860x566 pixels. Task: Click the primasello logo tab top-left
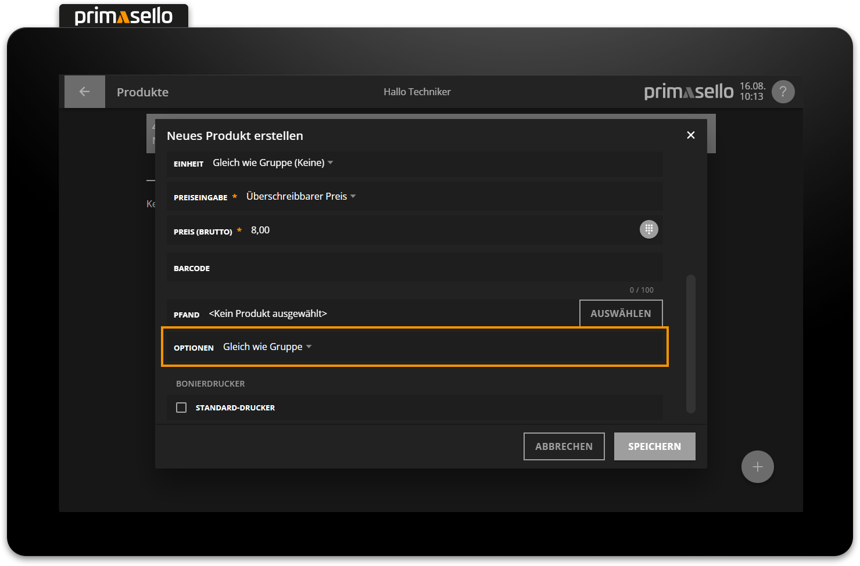(123, 16)
